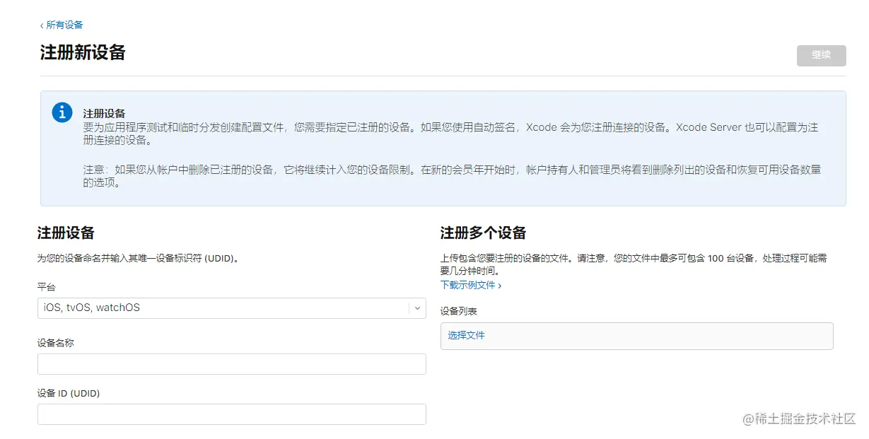Click the 设备名称 label
The height and width of the screenshot is (439, 869).
[55, 343]
